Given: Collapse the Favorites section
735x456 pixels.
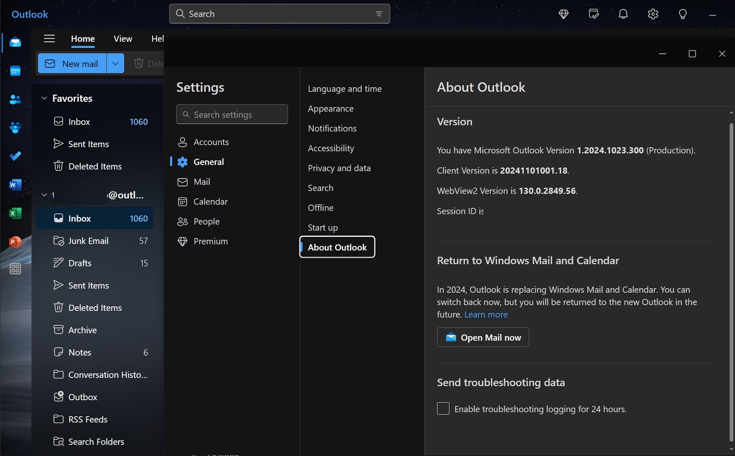Looking at the screenshot, I should coord(44,98).
